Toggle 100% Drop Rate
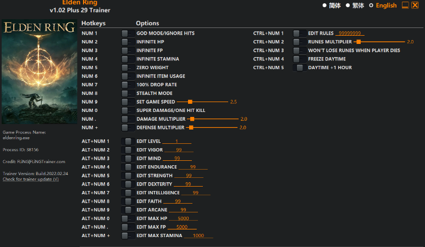This screenshot has height=247, width=425. [128, 85]
